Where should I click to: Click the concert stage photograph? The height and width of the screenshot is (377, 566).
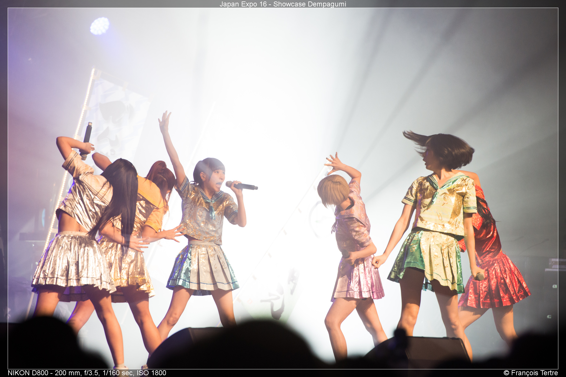pos(283,188)
